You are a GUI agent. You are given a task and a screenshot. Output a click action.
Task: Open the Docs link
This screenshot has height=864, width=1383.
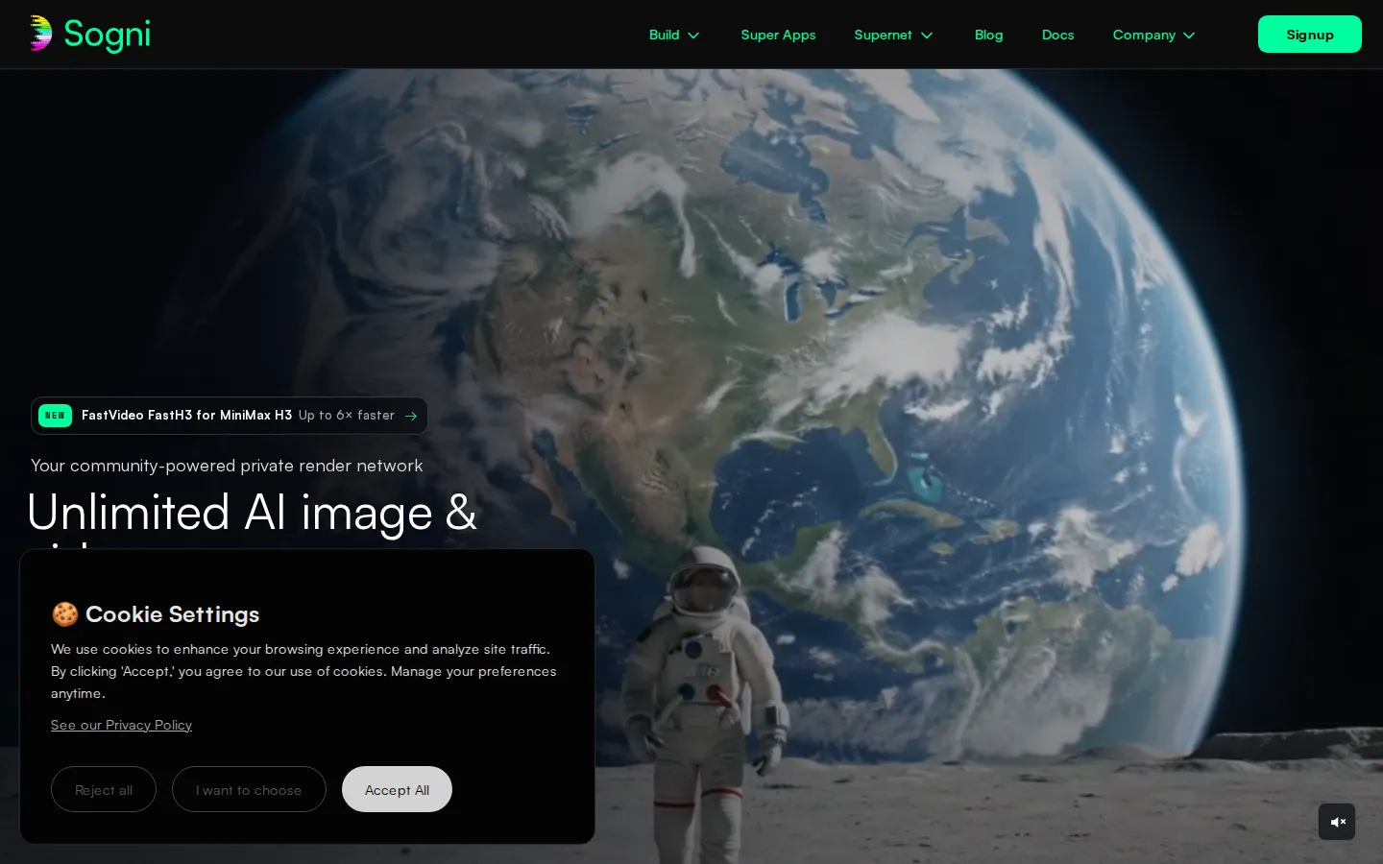tap(1057, 35)
